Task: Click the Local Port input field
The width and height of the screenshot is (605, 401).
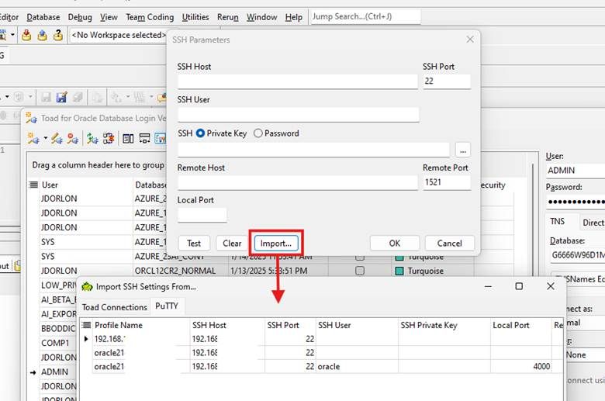Action: click(202, 215)
